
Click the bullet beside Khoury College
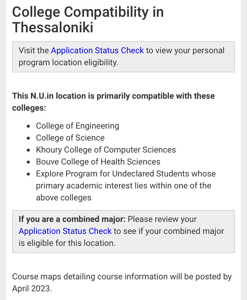pyautogui.click(x=28, y=150)
